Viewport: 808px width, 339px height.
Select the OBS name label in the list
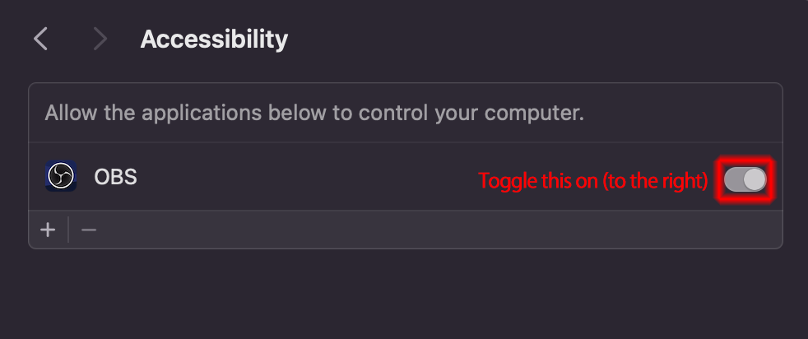coord(115,177)
